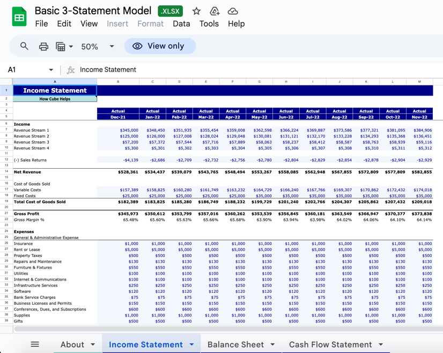Open the search magnifier tool

pyautogui.click(x=24, y=46)
